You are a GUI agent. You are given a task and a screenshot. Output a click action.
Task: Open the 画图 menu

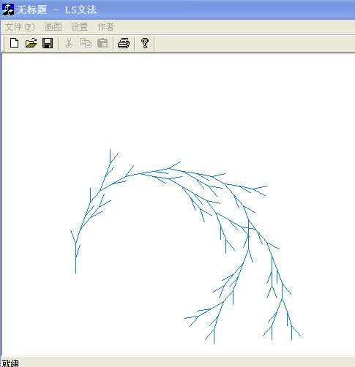[53, 27]
